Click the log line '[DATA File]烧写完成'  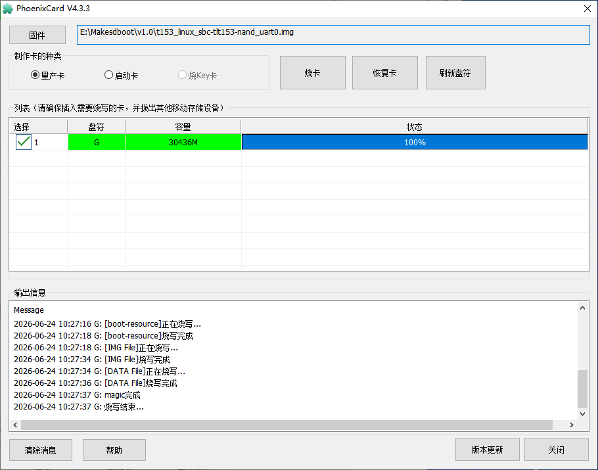(96, 383)
